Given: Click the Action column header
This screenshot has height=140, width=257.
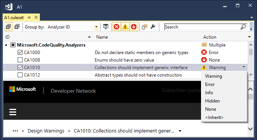Looking at the screenshot, I should 210,37.
